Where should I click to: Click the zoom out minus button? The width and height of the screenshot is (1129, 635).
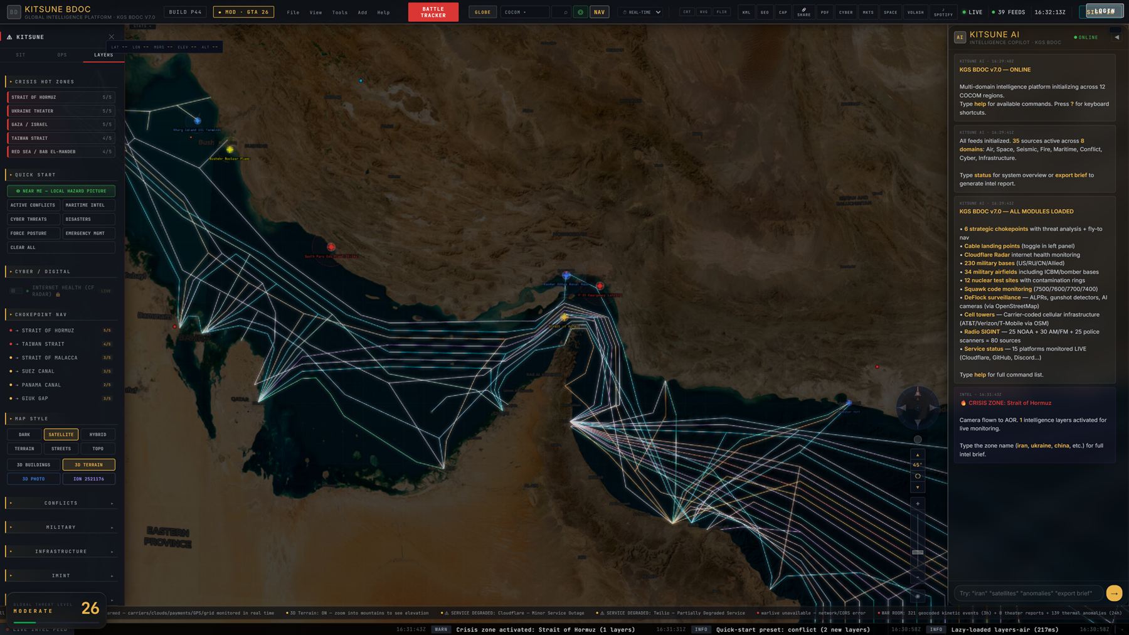point(918,577)
